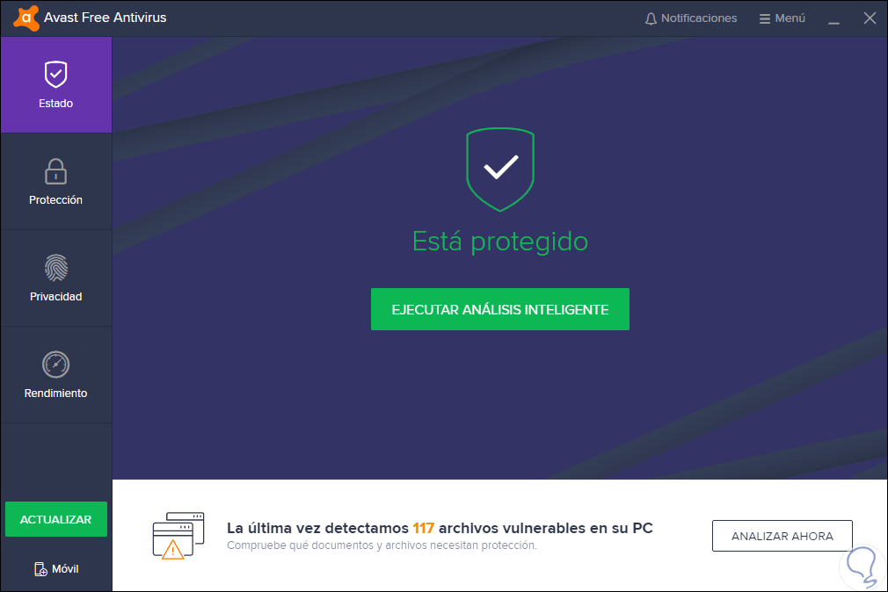Click the watermark logo in the corner
The image size is (888, 592).
(x=862, y=567)
